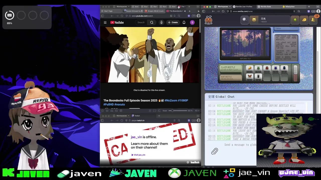Toggle sidebar panel in Remilia browser window

point(204,11)
